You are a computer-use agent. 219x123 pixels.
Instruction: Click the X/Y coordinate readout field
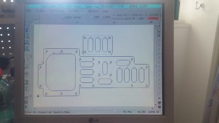[128, 15]
